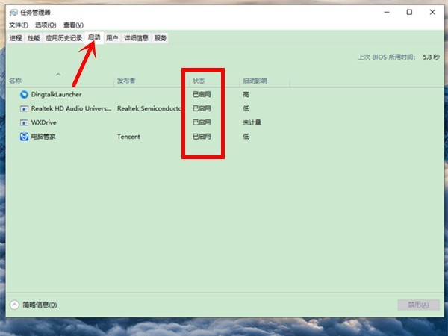Click the DingtalkLauncher app icon
The image size is (448, 336).
click(x=24, y=94)
